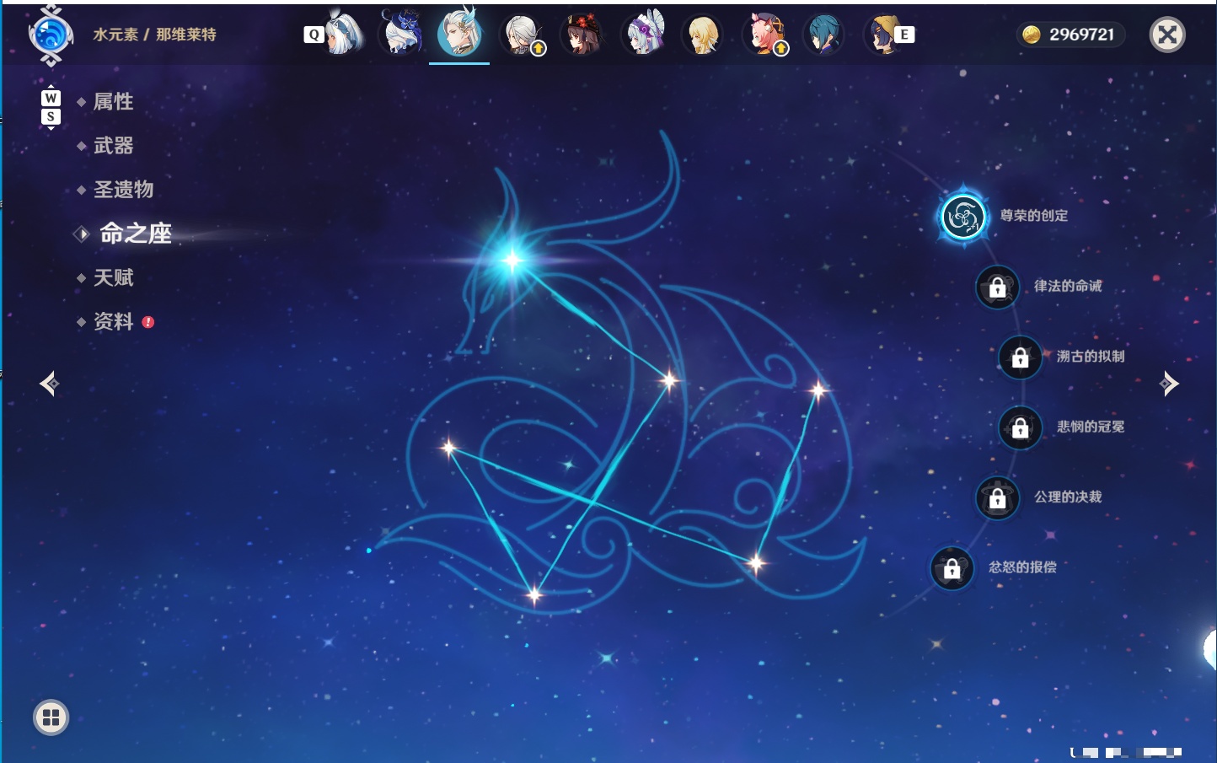Viewport: 1217px width, 763px height.
Task: Click the 律法的命诫 constellation label
Action: tap(1068, 286)
